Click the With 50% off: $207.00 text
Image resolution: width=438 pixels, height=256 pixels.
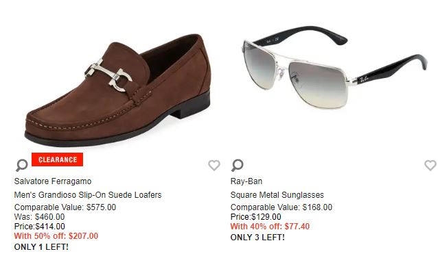point(56,236)
